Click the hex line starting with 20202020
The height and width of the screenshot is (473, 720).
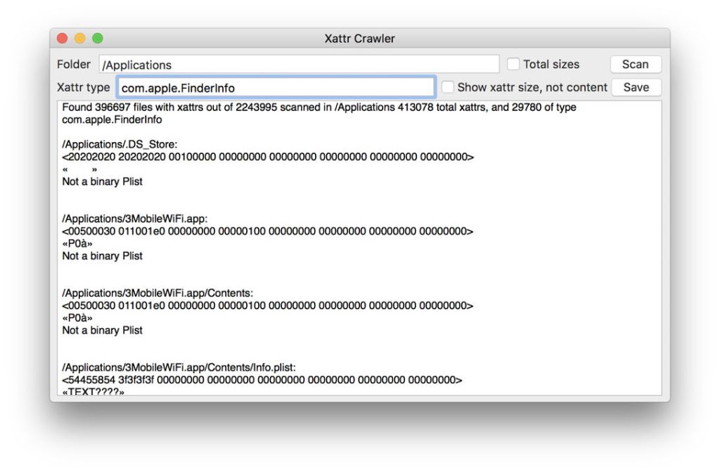268,157
